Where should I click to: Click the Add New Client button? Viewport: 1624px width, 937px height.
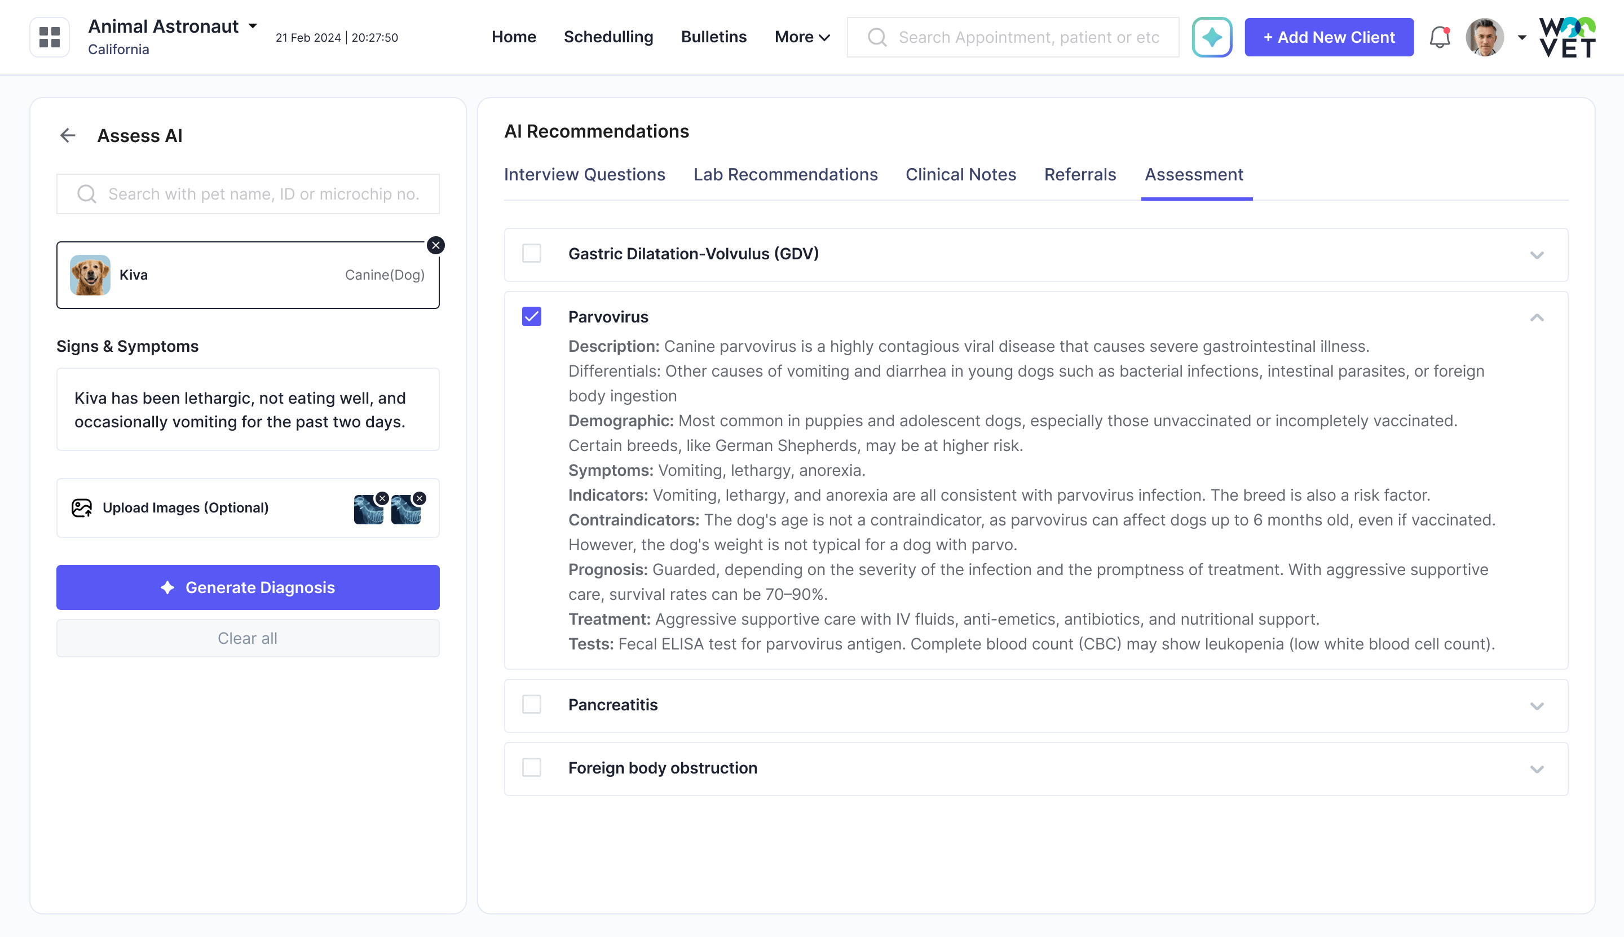pos(1329,37)
